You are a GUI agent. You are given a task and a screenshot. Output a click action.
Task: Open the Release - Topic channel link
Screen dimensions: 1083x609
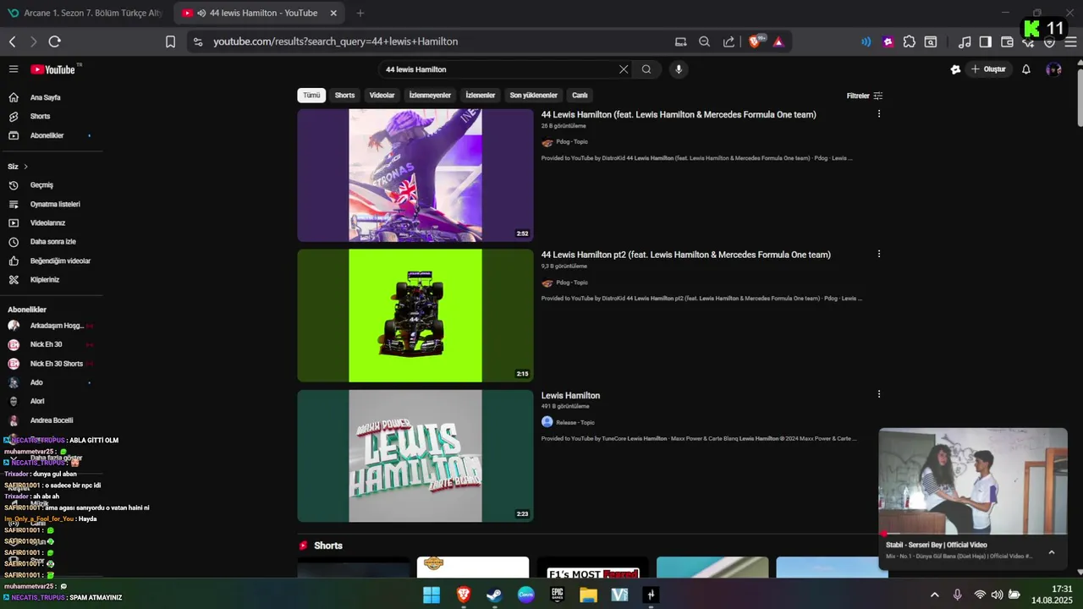pos(575,422)
